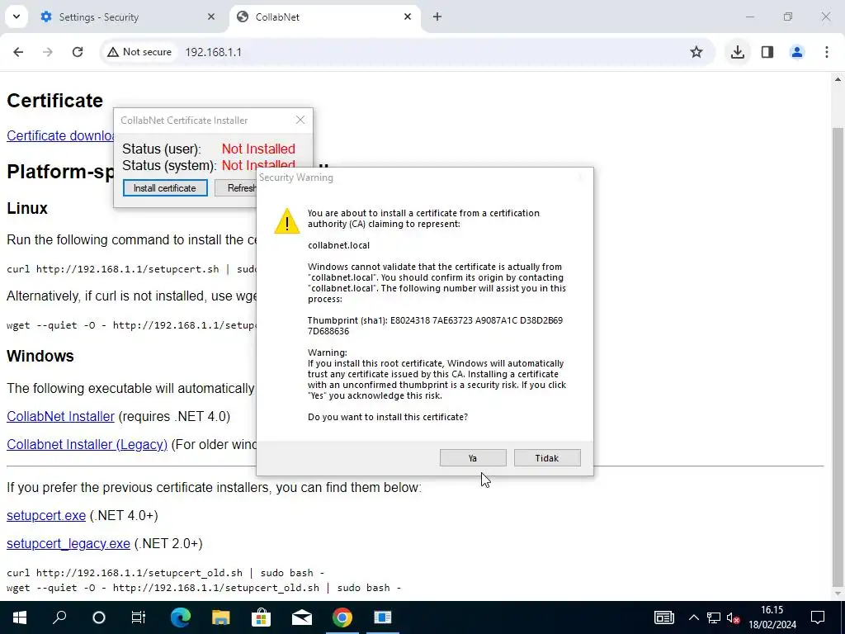The image size is (845, 634).
Task: Open Microsoft Store from taskbar
Action: tap(261, 617)
